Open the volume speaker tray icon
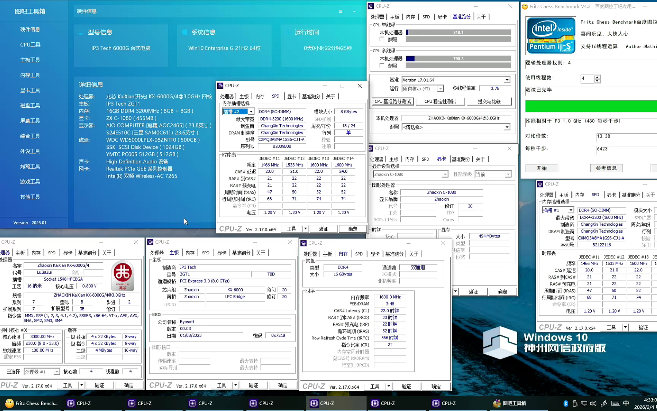 (593, 403)
